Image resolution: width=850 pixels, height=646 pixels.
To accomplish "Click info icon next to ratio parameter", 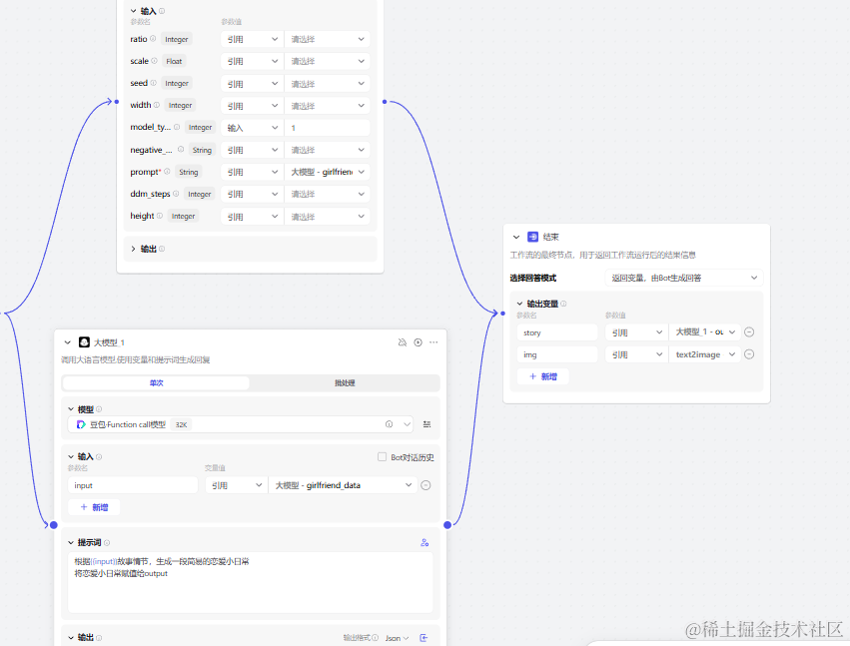I will (153, 39).
